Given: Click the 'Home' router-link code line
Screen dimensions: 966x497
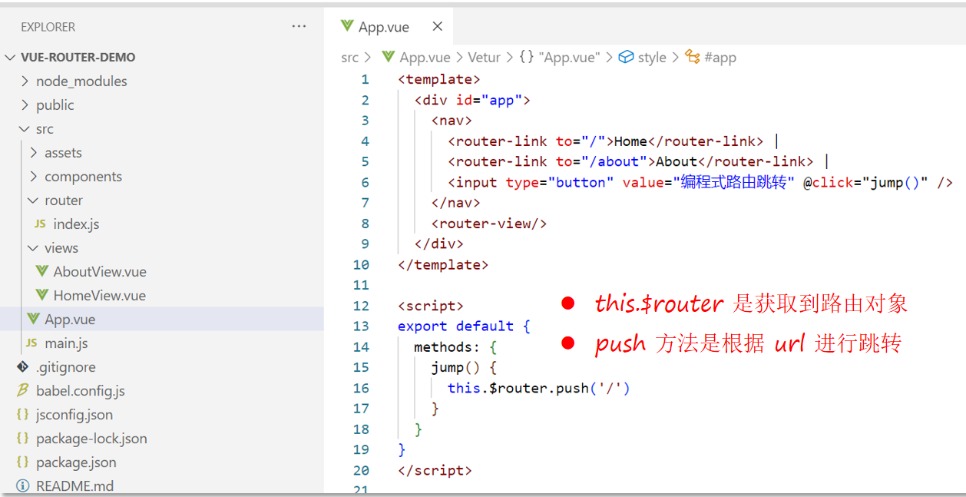Looking at the screenshot, I should point(613,141).
